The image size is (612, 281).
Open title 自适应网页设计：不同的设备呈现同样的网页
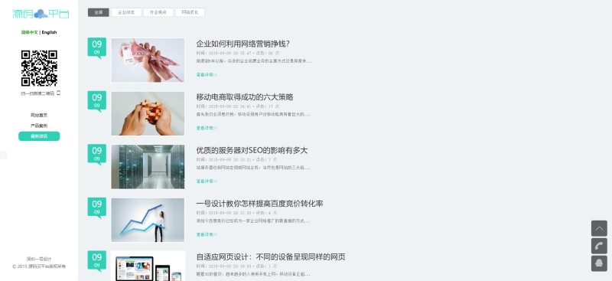pyautogui.click(x=271, y=257)
